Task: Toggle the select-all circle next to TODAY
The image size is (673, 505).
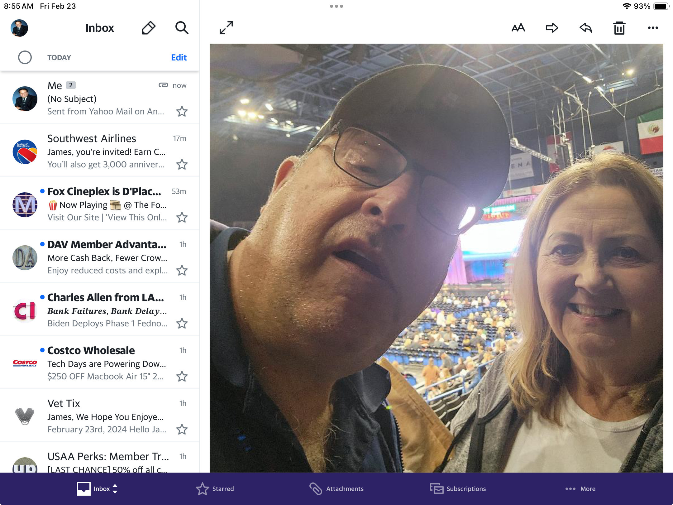Action: [25, 57]
